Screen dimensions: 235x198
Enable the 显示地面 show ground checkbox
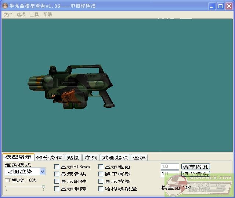pyautogui.click(x=101, y=167)
